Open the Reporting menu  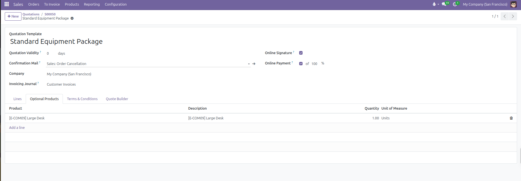click(x=92, y=4)
